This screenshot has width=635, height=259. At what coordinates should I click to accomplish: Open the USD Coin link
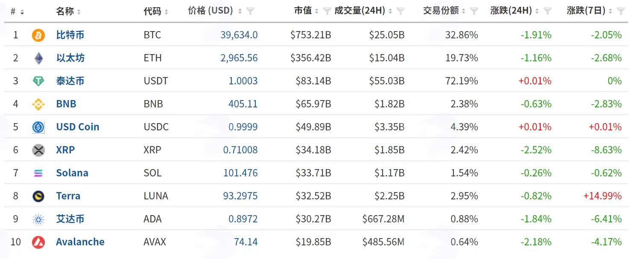click(x=78, y=127)
